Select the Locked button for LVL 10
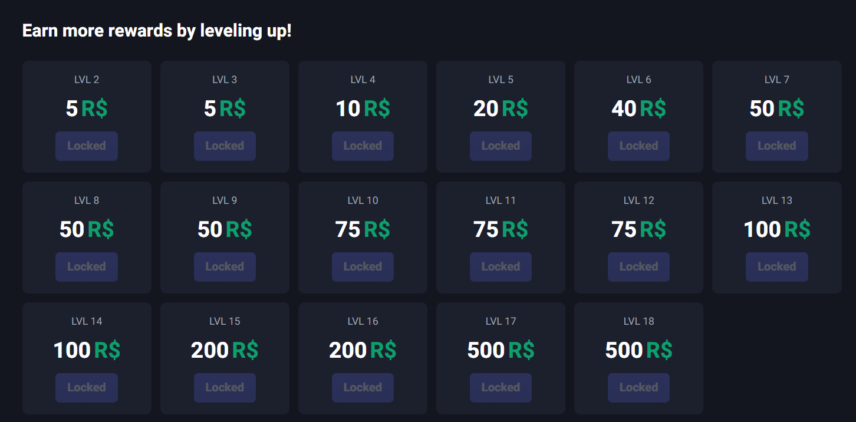 click(x=363, y=267)
